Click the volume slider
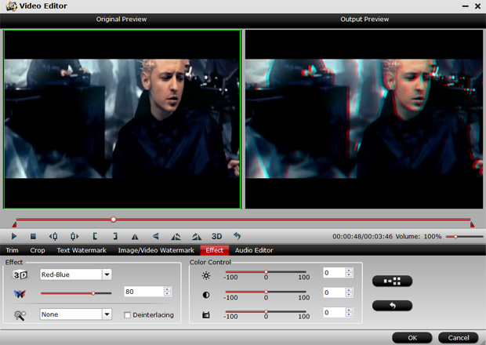486x345 pixels. tap(464, 237)
